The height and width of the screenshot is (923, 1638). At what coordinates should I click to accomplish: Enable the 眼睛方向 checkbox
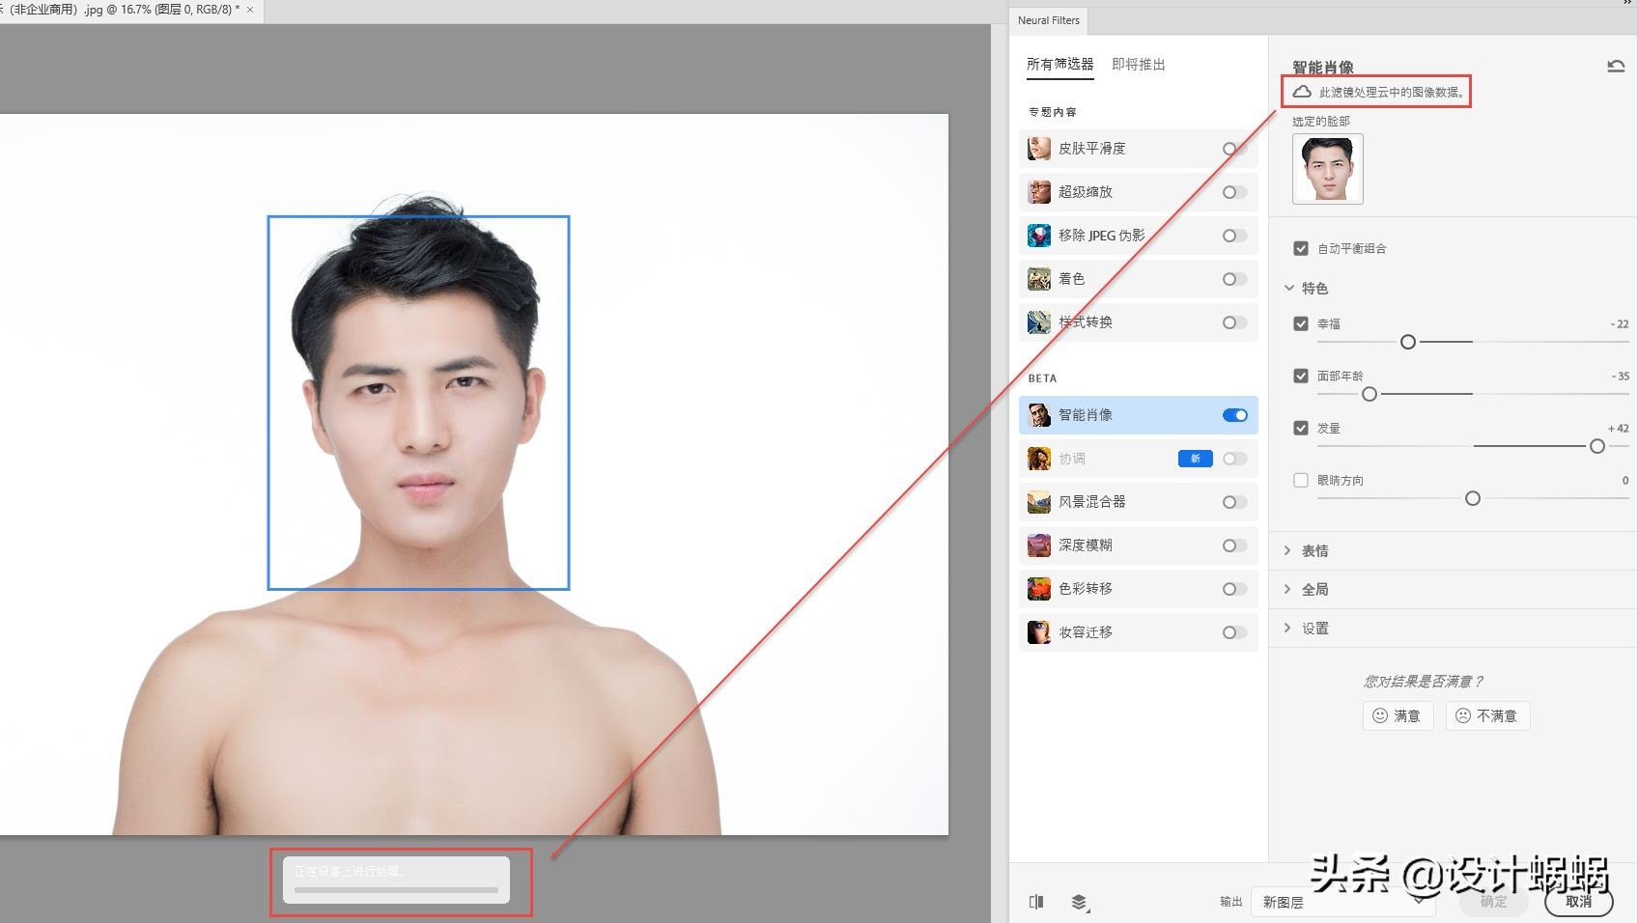[x=1301, y=480]
